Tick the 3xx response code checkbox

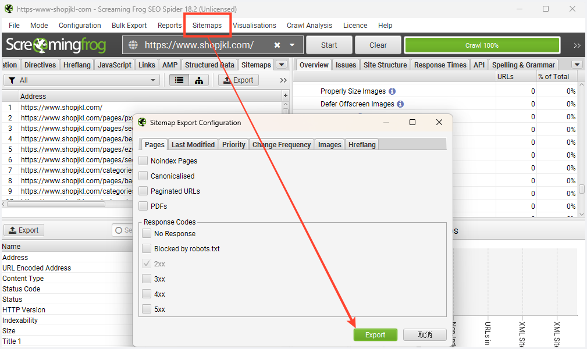click(x=147, y=279)
